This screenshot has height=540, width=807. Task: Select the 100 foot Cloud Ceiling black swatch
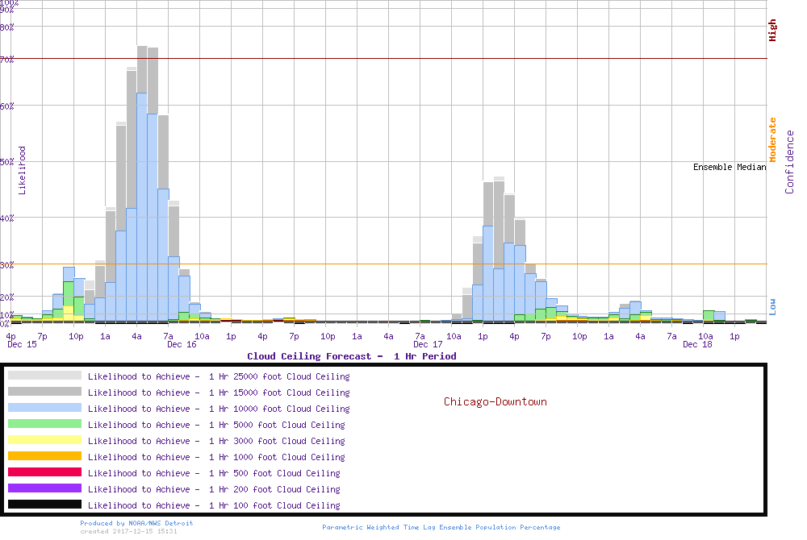[x=44, y=505]
